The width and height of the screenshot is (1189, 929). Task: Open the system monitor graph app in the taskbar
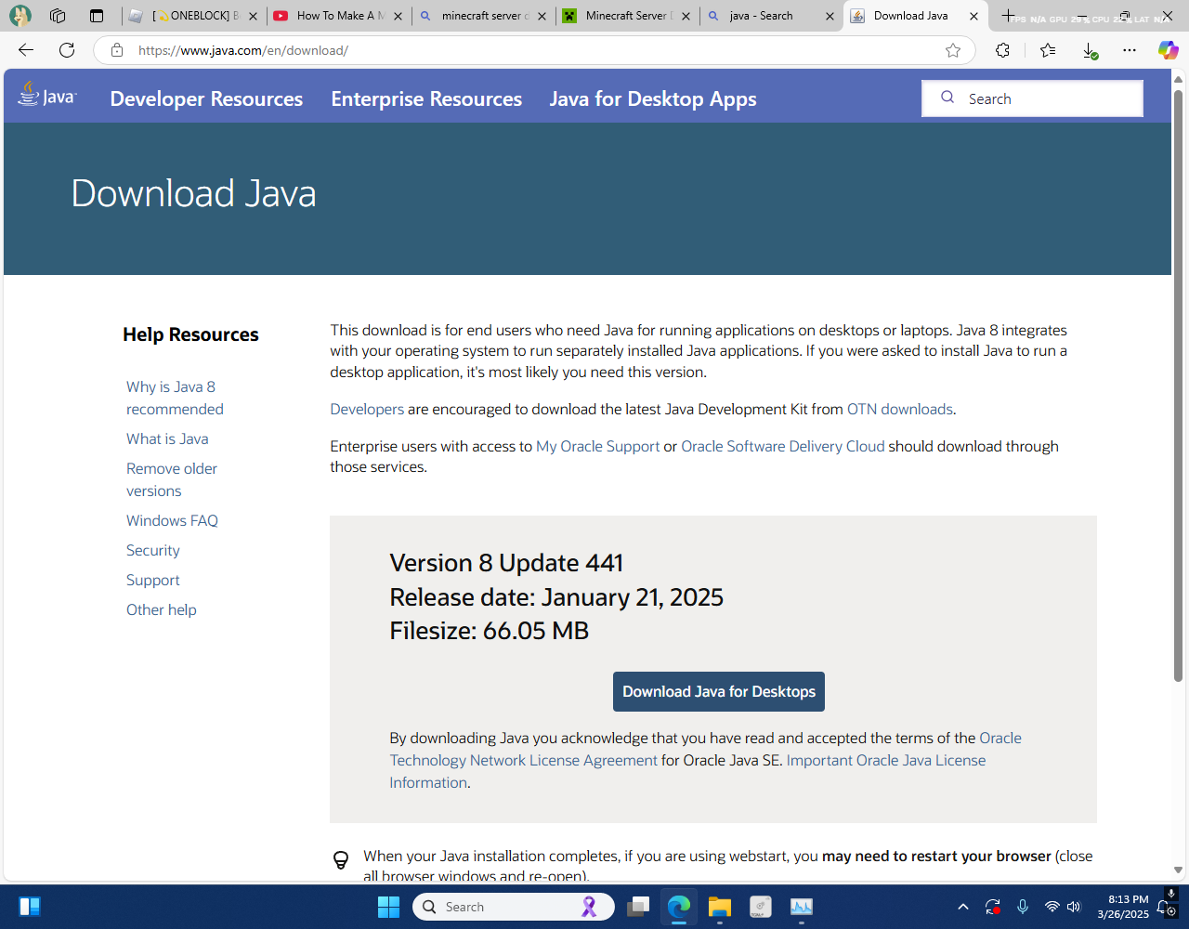click(802, 907)
